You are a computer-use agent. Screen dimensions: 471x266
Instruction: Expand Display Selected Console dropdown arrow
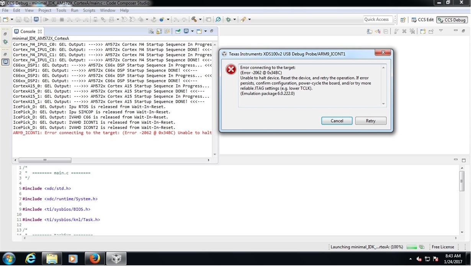[193, 31]
